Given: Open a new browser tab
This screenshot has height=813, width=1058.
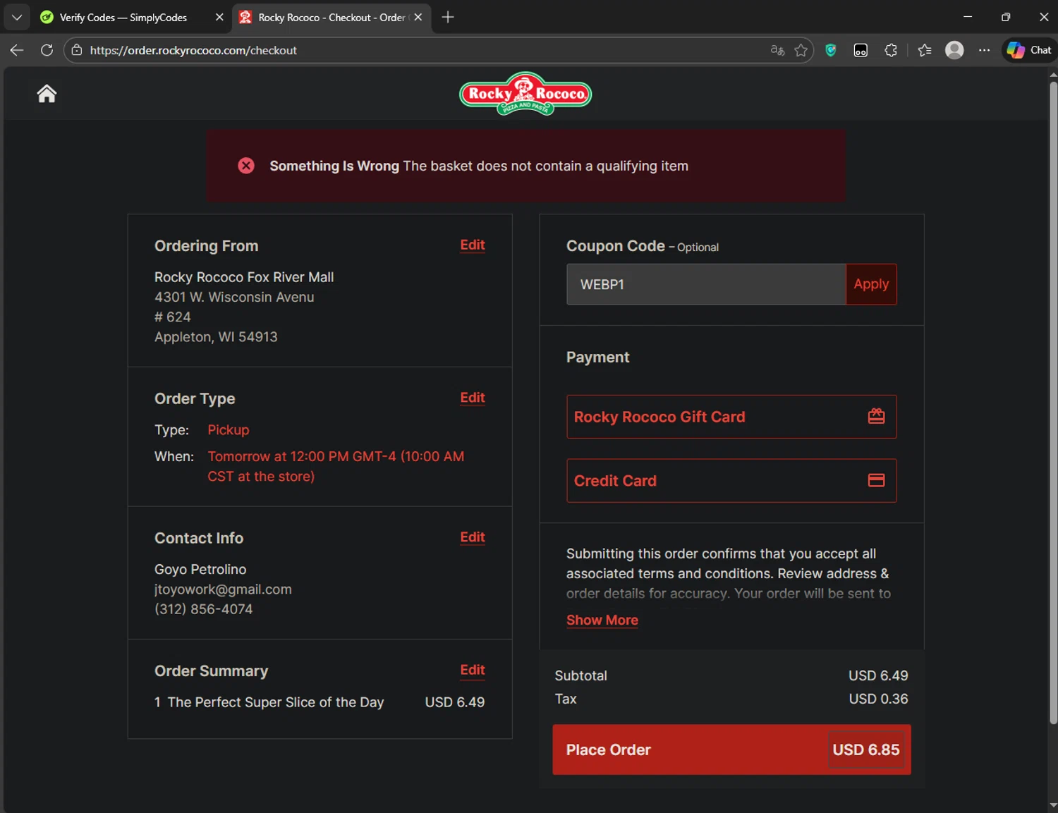Looking at the screenshot, I should coord(448,17).
